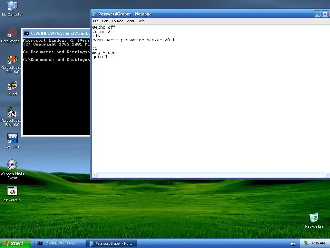
Task: Open My Computer desktop icon
Action: (12, 8)
